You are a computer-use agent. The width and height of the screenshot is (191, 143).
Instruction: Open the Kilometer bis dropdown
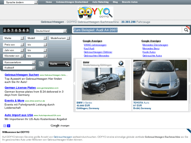click(x=37, y=56)
